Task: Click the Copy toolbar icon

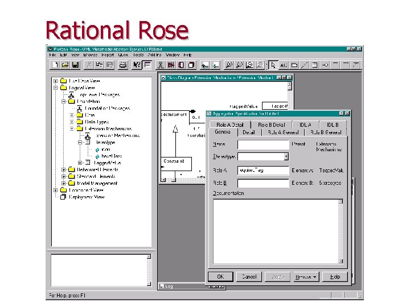Action: [99, 65]
